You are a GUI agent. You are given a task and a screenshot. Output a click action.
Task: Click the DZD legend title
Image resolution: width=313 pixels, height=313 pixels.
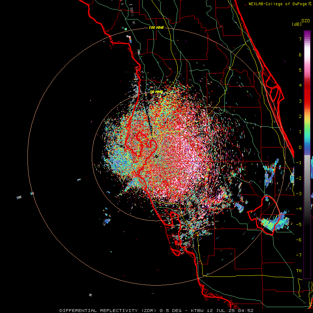(306, 21)
